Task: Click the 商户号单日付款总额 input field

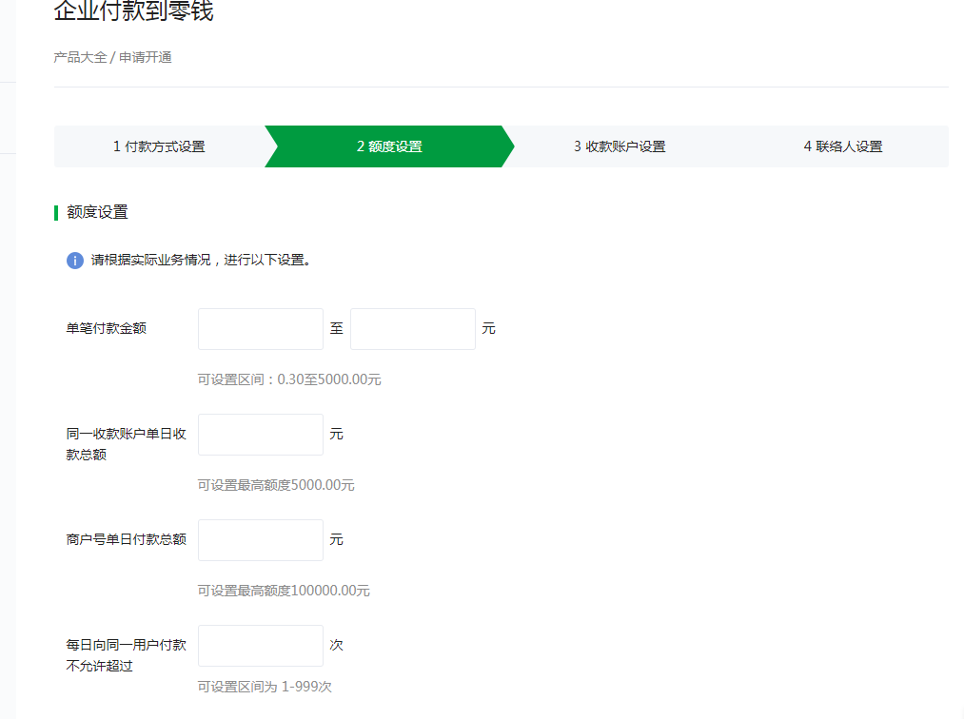Action: click(261, 540)
